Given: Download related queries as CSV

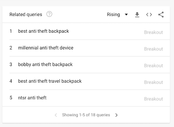Looking at the screenshot, I should pos(137,15).
